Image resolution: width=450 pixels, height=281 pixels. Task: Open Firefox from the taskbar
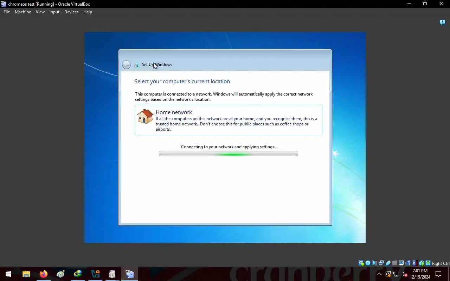point(44,274)
